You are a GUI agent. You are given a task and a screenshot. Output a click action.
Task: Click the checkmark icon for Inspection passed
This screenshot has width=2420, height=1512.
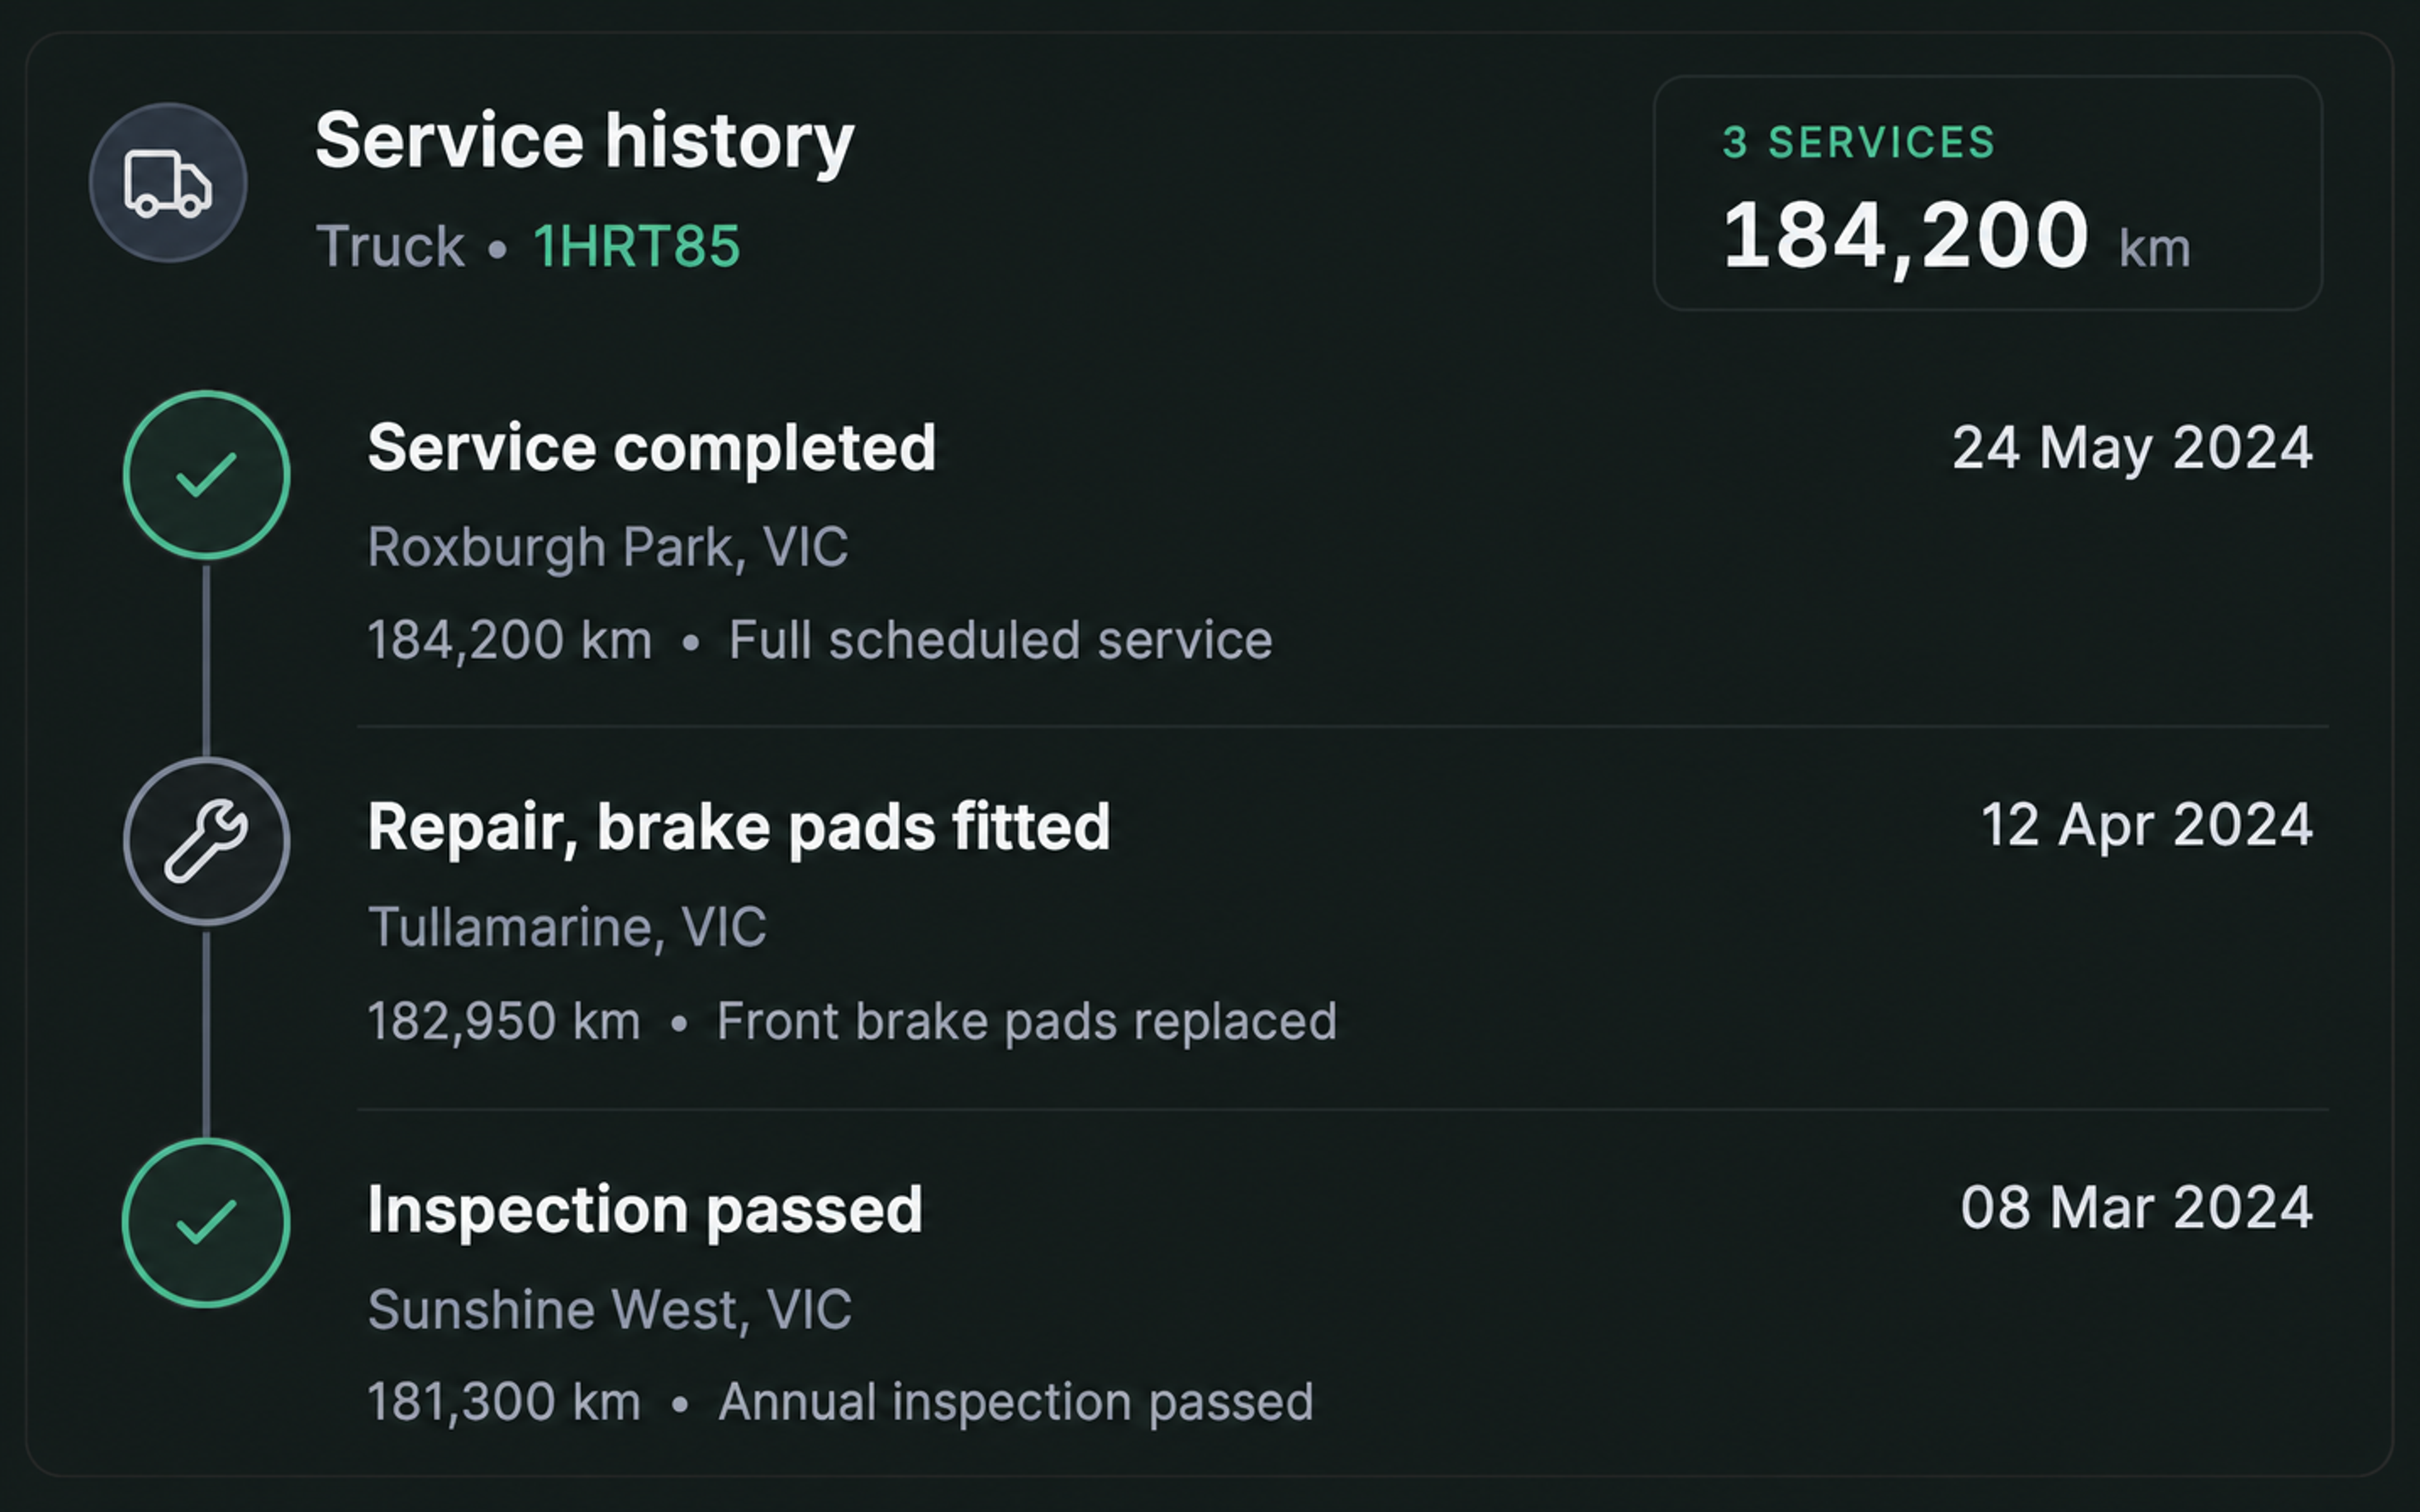(x=206, y=1222)
